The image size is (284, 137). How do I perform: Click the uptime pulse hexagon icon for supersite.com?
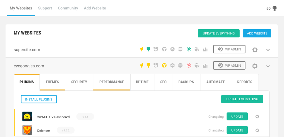click(x=172, y=49)
